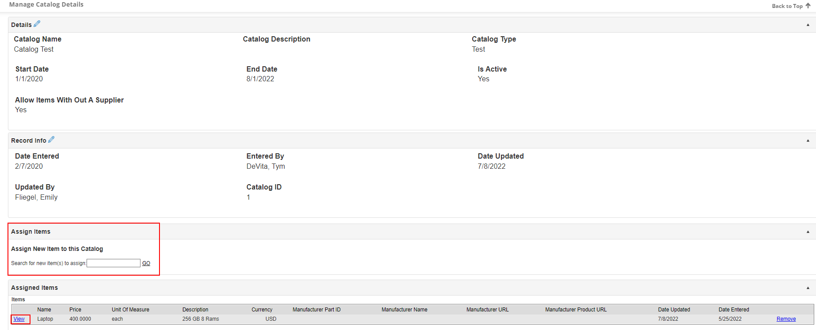Select the Manufacturer URL column header
Screen dimensions: 816x330
point(487,310)
